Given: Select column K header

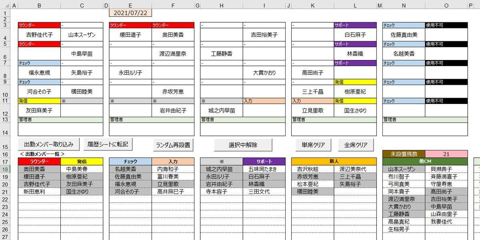Looking at the screenshot, I should pos(313,6).
